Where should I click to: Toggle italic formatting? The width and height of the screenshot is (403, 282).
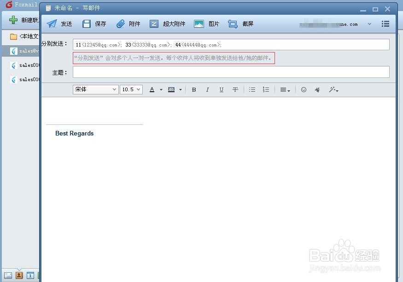208,89
